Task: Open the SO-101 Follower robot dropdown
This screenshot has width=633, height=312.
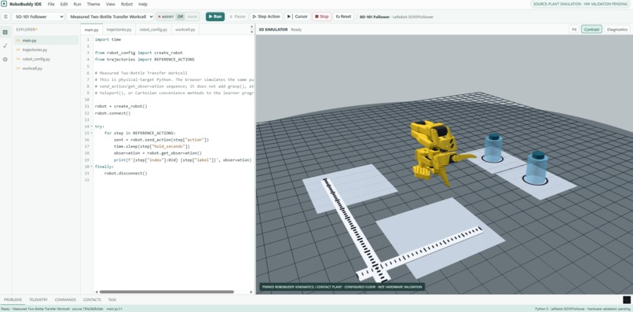Action: tap(38, 17)
